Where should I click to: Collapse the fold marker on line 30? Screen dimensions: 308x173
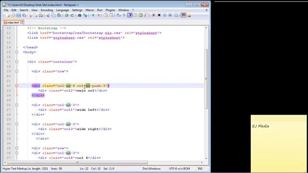17,124
